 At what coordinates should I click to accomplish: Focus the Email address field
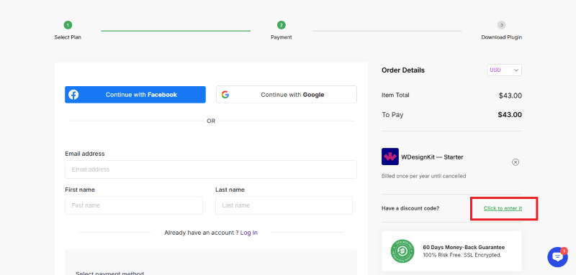click(211, 169)
